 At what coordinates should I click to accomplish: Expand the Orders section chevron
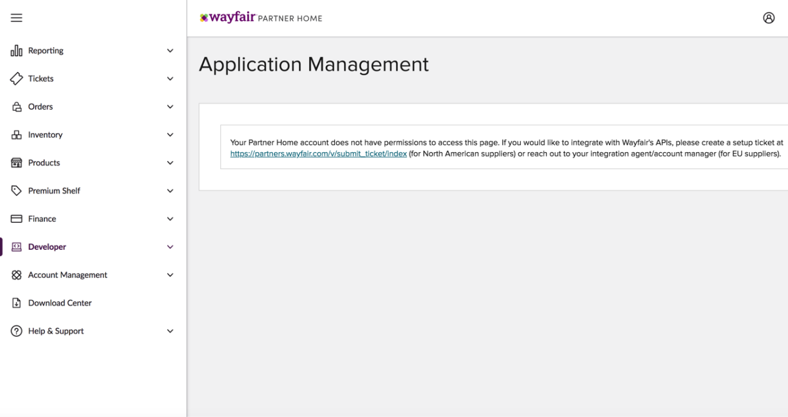[170, 107]
